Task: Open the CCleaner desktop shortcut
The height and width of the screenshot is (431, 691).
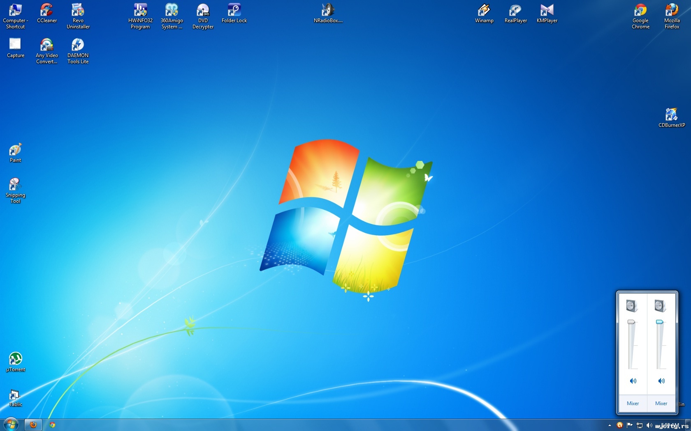Action: pos(47,11)
